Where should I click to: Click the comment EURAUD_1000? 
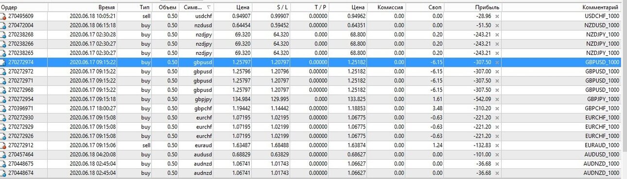[x=602, y=145]
